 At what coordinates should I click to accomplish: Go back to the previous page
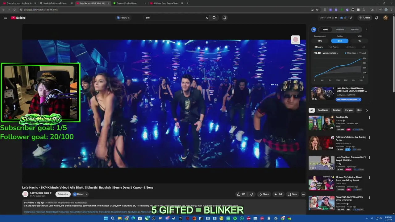[x=3, y=10]
